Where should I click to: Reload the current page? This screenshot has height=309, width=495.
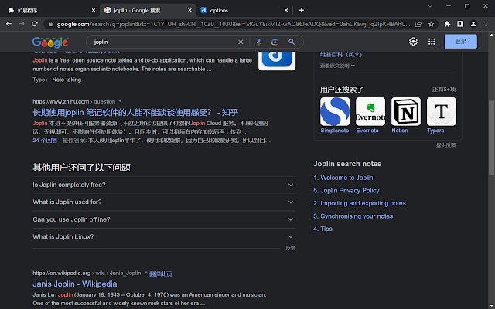tap(35, 24)
